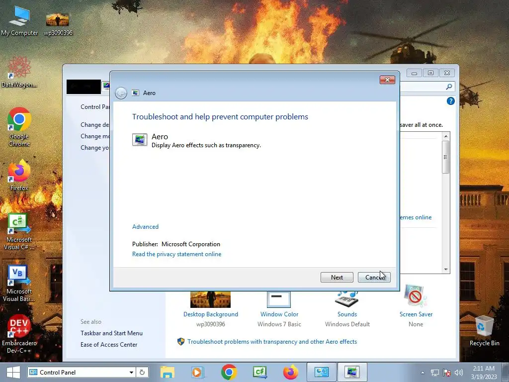Expand taskbar address bar dropdown

tap(131, 372)
